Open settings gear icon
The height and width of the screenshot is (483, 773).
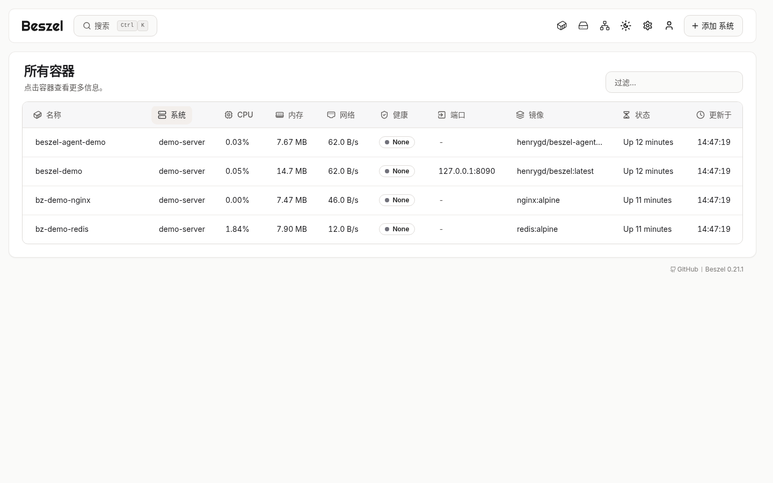coord(647,26)
